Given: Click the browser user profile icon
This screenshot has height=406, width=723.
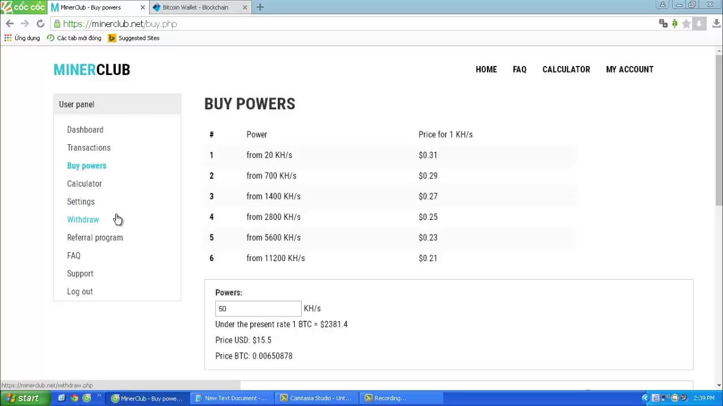Looking at the screenshot, I should [663, 5].
